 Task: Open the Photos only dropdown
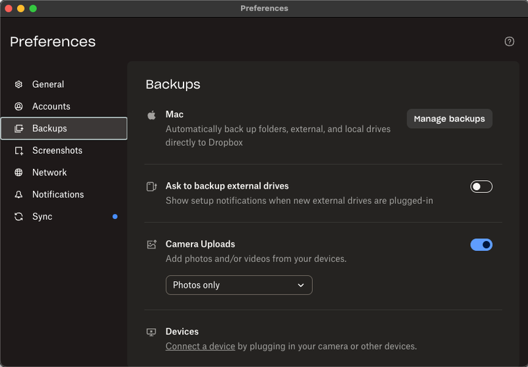coord(238,285)
